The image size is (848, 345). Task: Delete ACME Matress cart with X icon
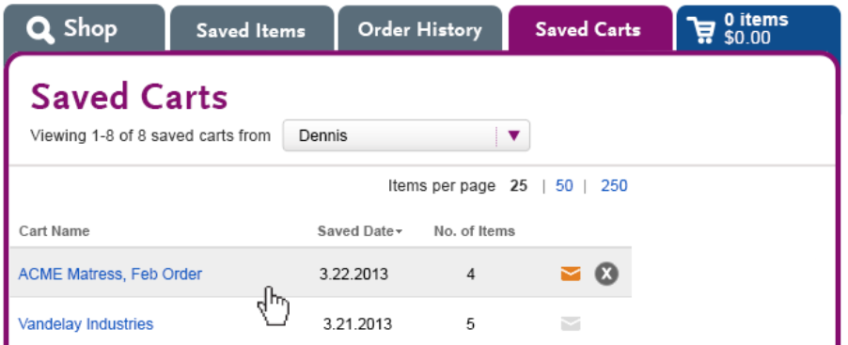click(x=606, y=274)
